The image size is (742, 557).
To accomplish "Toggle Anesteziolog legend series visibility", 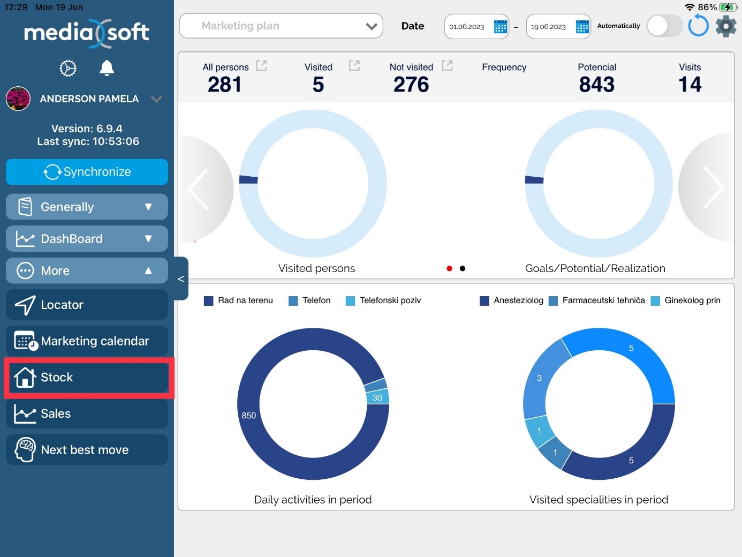I will point(512,300).
